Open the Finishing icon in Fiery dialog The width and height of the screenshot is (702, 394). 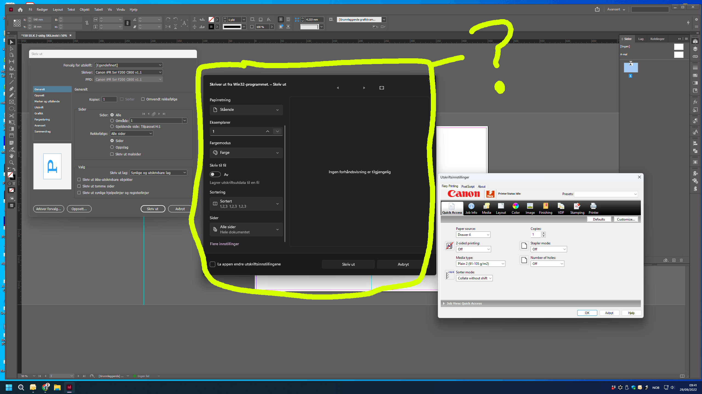[545, 208]
